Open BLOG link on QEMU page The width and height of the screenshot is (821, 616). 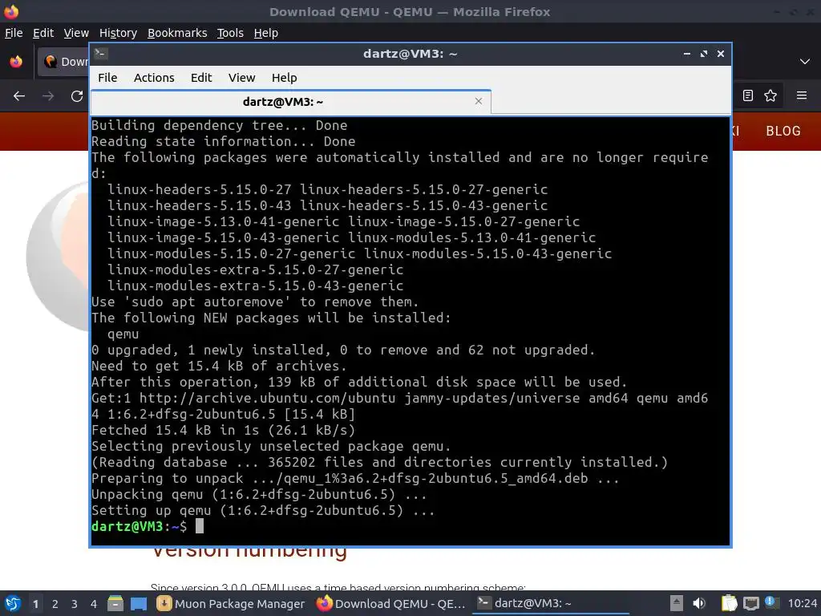(783, 131)
